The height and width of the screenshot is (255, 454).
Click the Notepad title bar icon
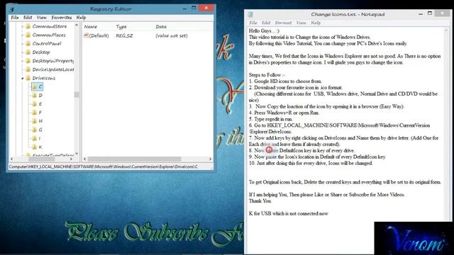(x=250, y=14)
